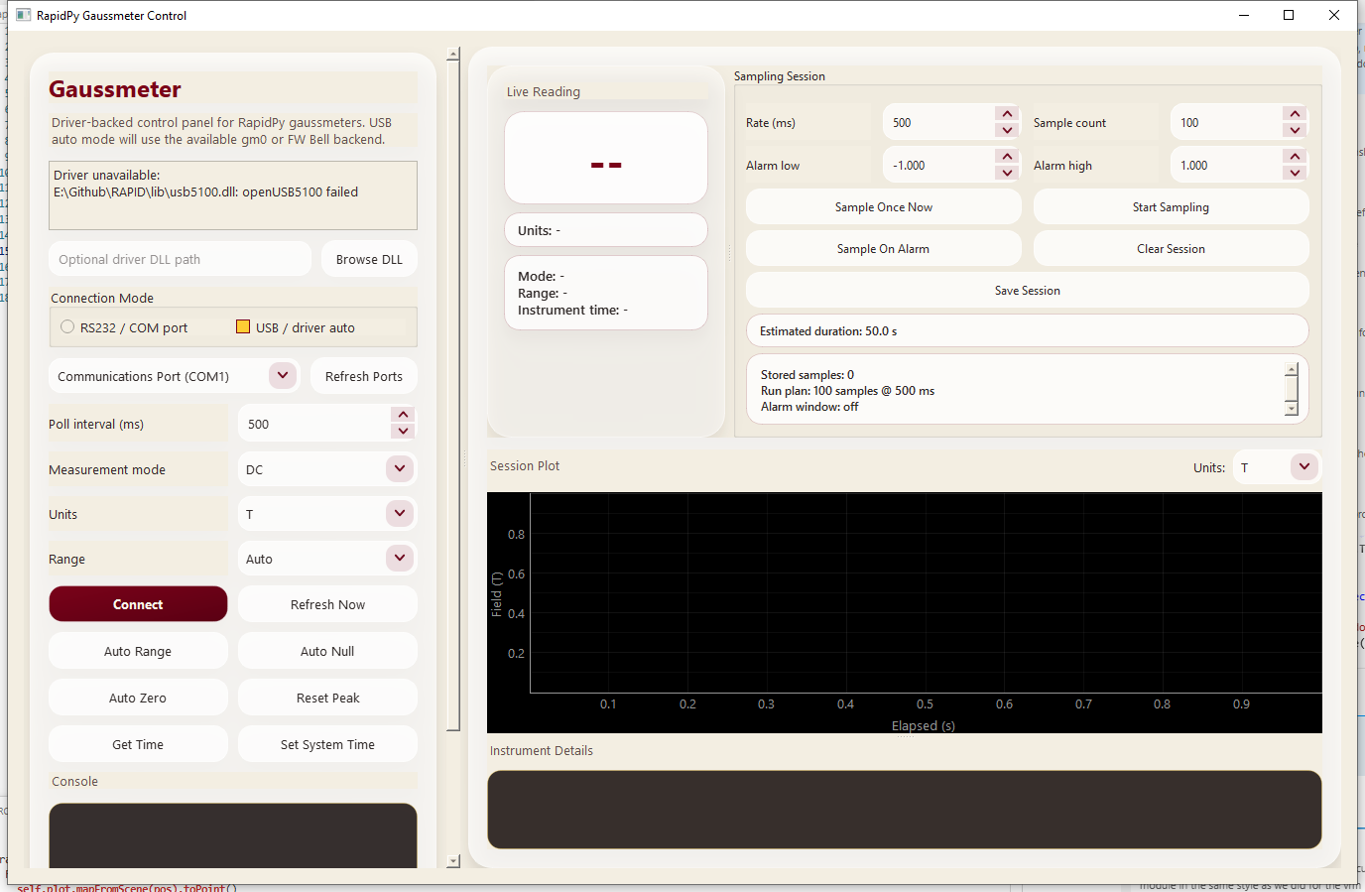Increase the Rate (ms) value
This screenshot has width=1365, height=892.
[x=1007, y=114]
